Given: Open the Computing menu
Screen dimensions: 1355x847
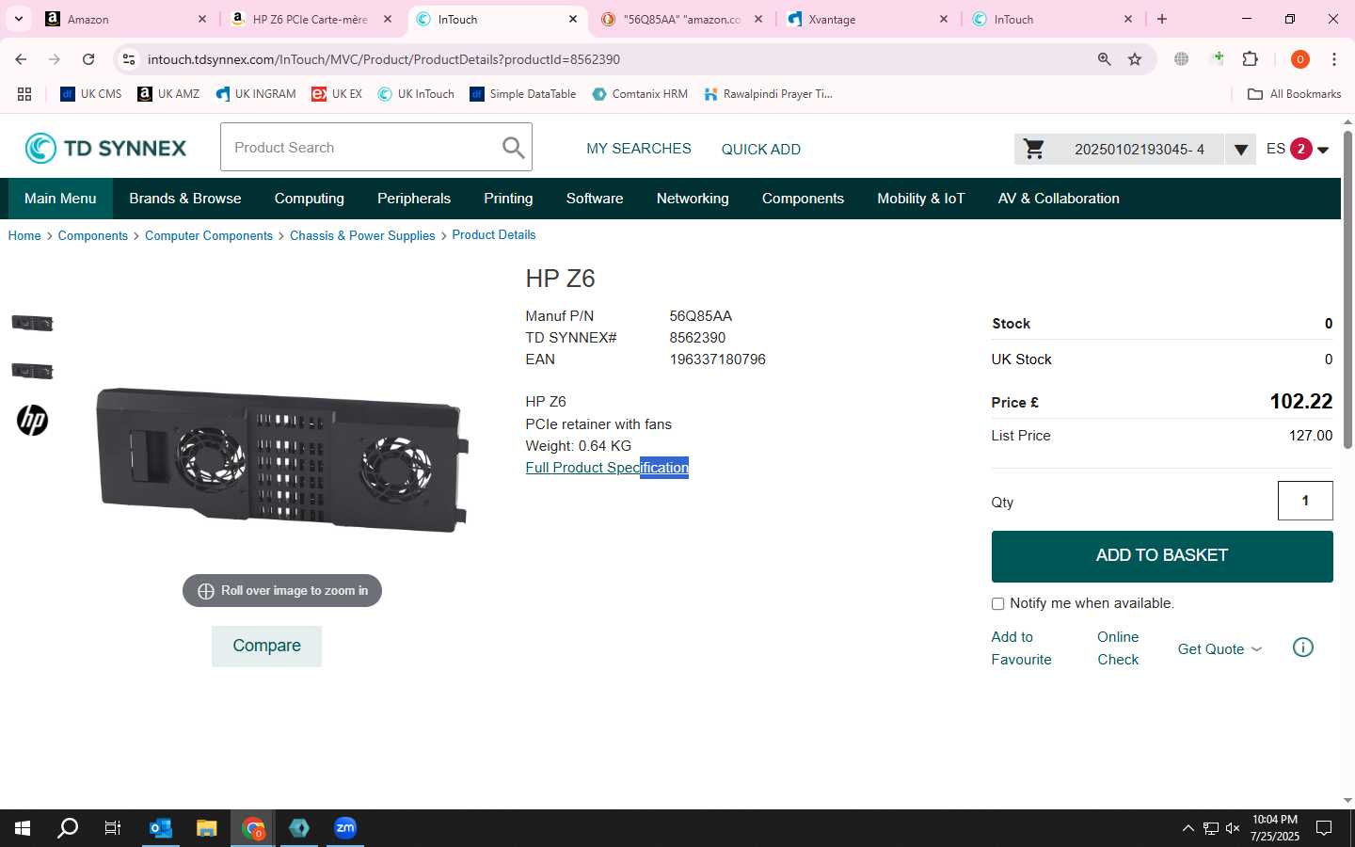Looking at the screenshot, I should 310,199.
